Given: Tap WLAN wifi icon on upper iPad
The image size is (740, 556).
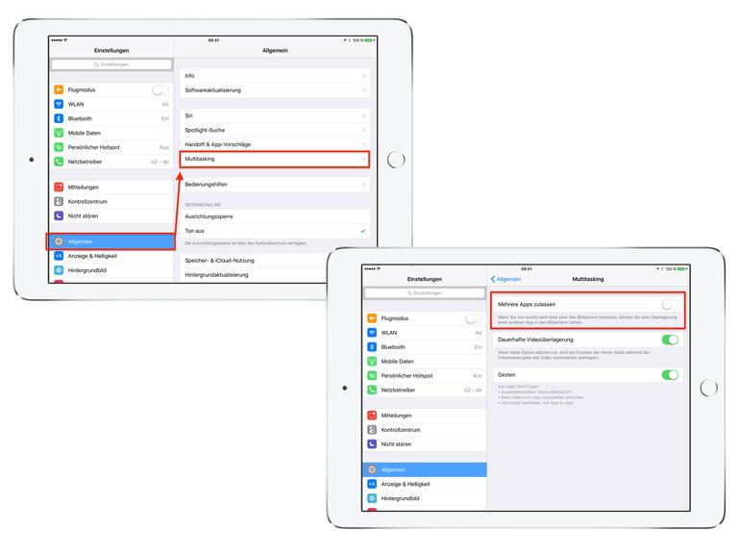Looking at the screenshot, I should pos(59,104).
